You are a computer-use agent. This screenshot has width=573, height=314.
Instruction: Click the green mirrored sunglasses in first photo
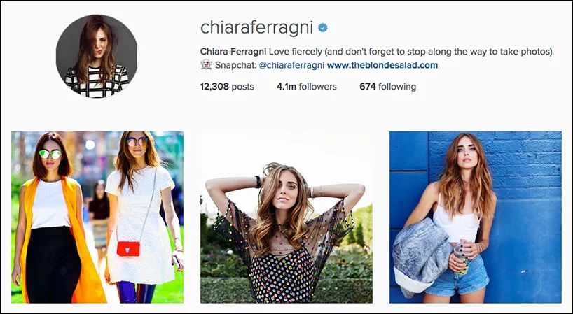[50, 155]
